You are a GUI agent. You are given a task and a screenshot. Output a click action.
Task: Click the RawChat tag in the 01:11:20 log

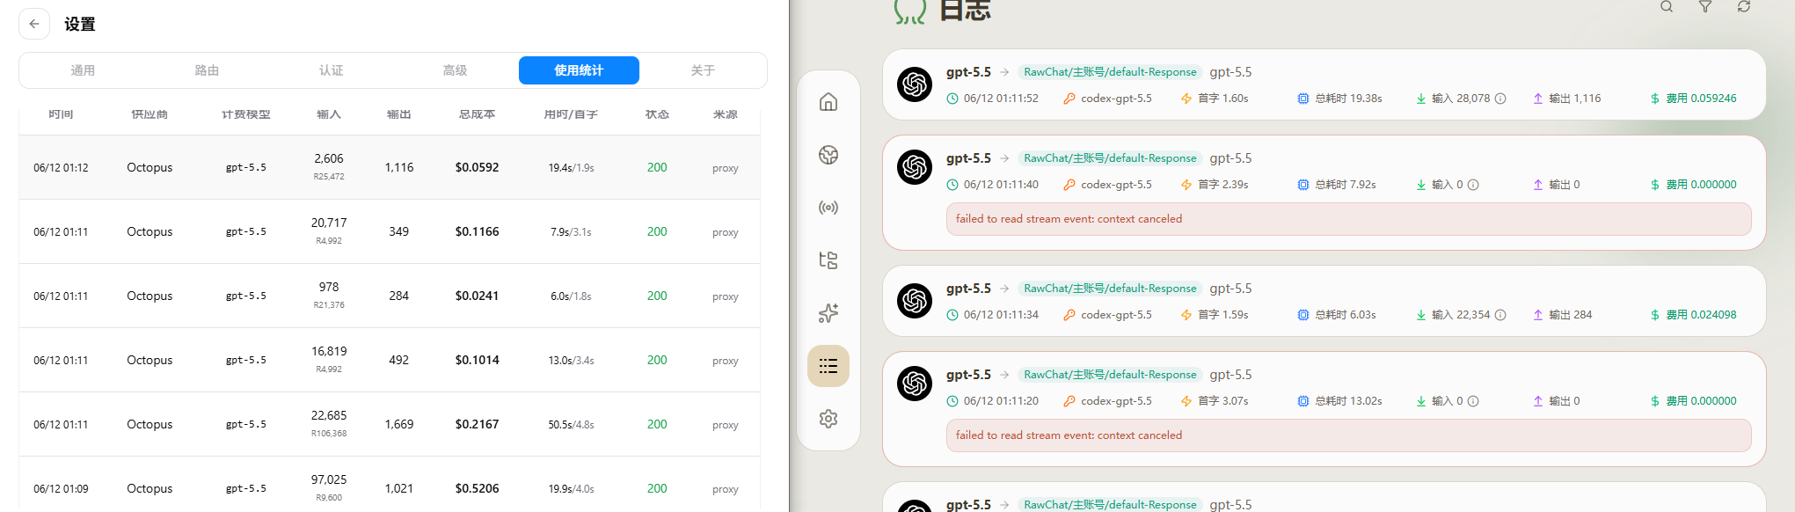[x=1110, y=375]
